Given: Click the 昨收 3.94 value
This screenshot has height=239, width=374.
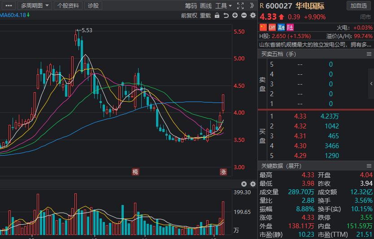Looking at the screenshot, I should click(366, 184).
